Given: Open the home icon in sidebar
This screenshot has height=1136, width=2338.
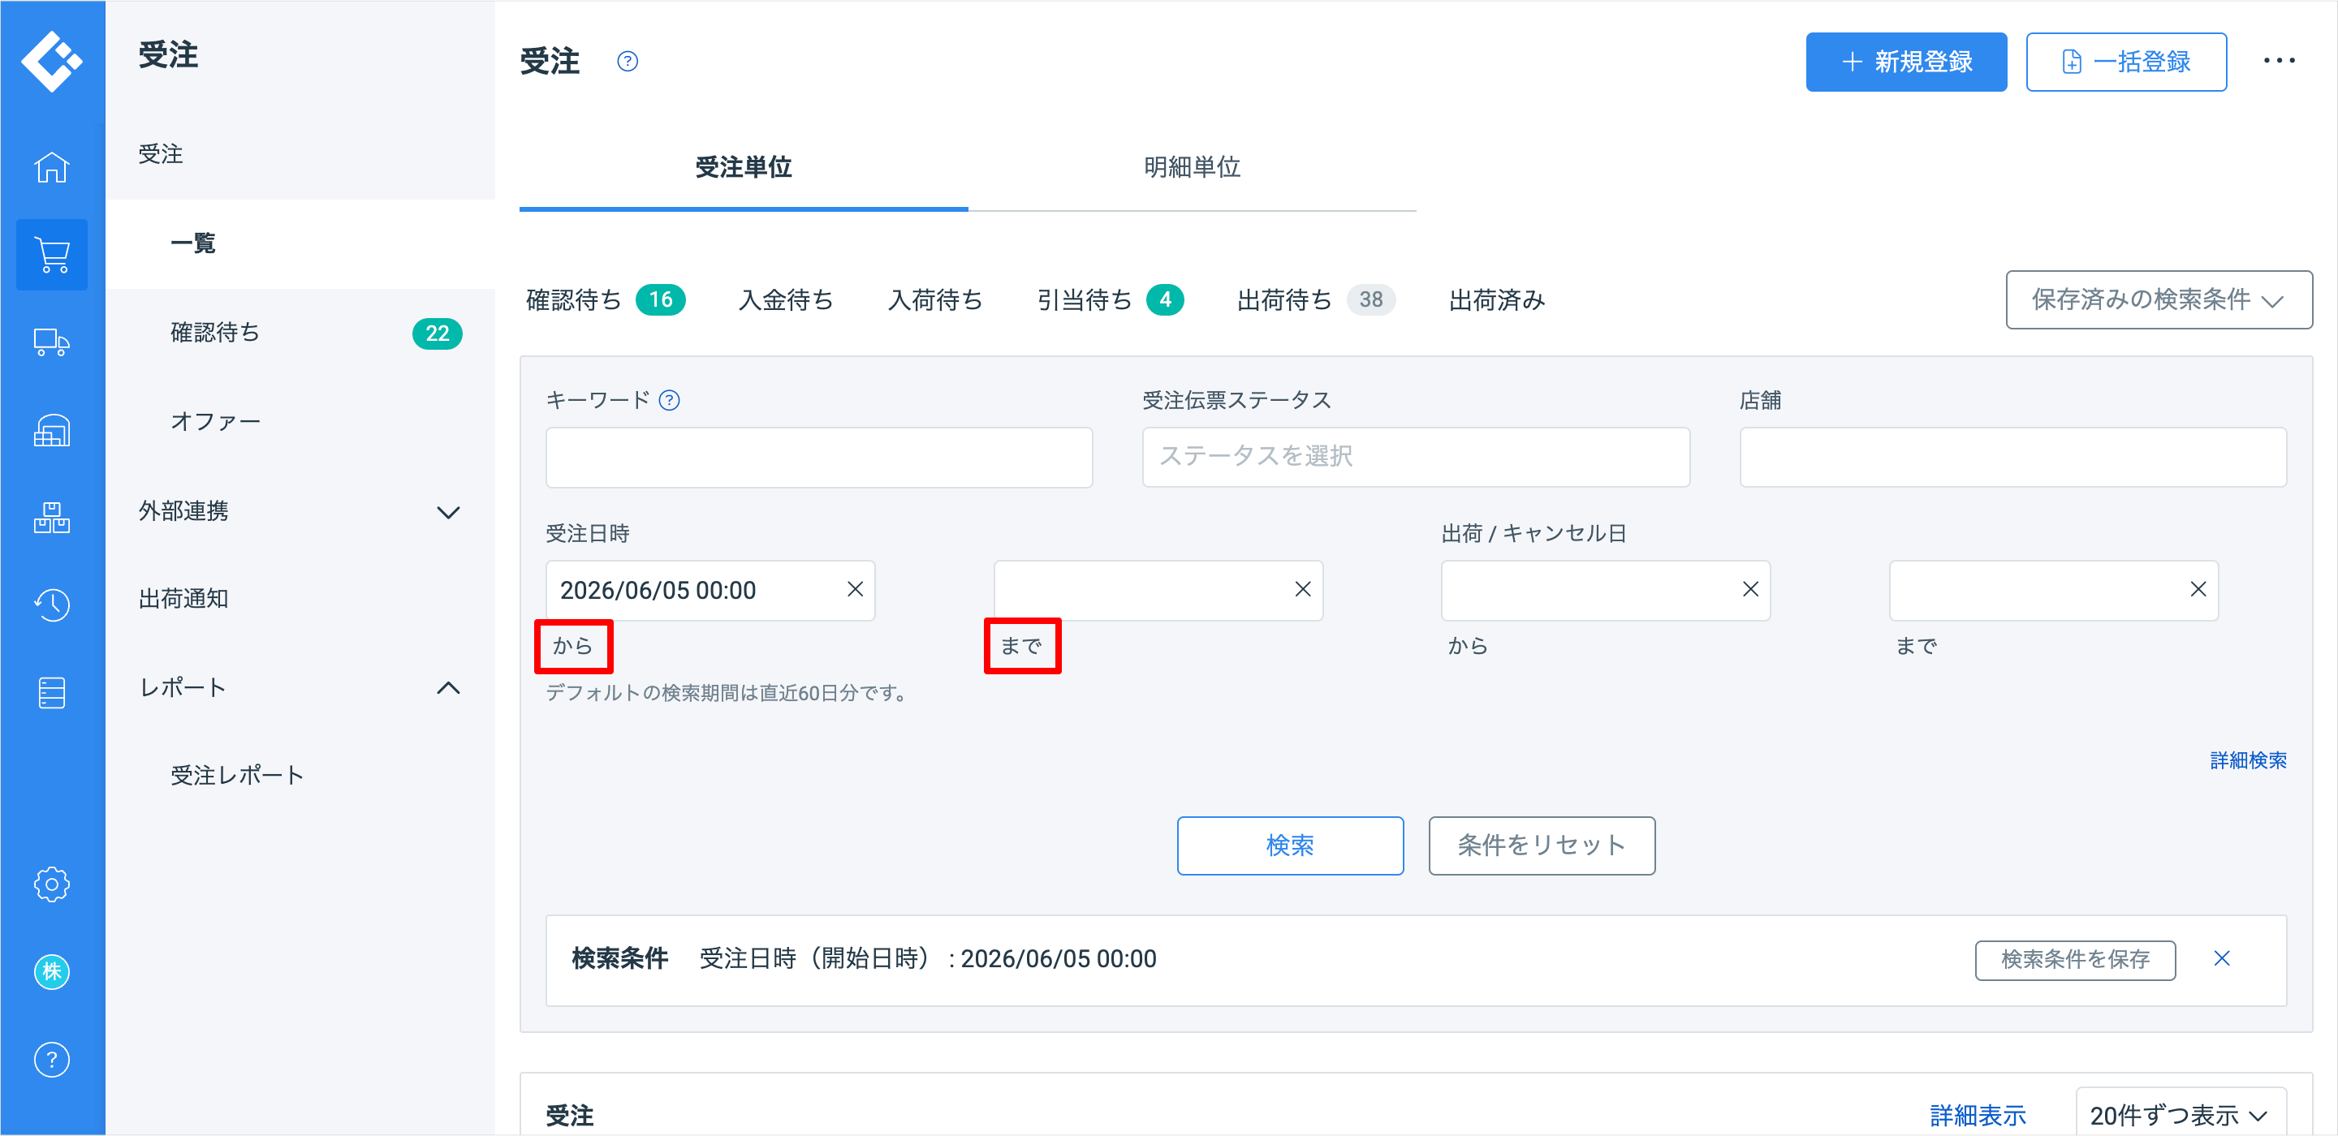Looking at the screenshot, I should (x=52, y=167).
